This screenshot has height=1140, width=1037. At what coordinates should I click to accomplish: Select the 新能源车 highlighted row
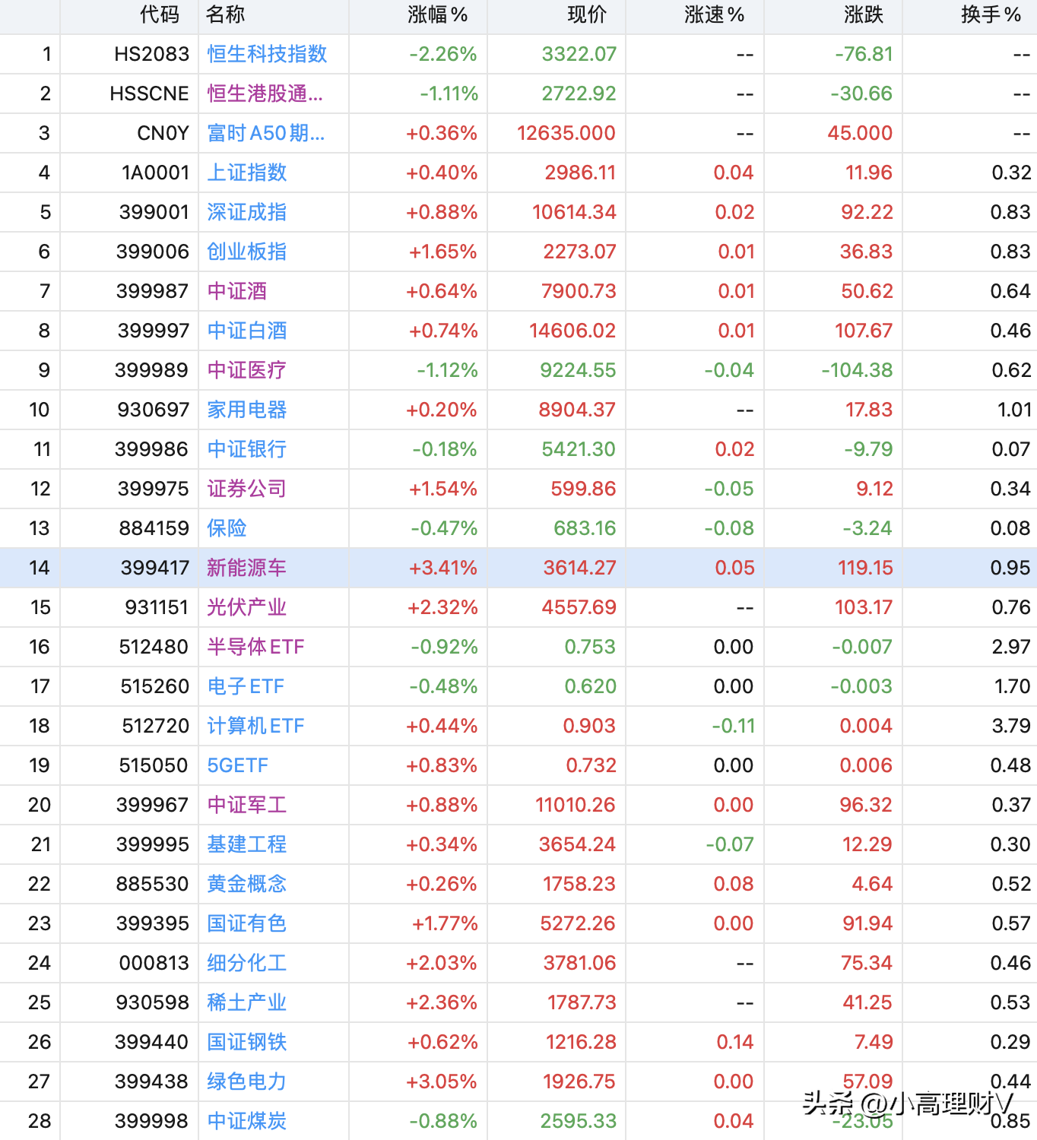[518, 568]
